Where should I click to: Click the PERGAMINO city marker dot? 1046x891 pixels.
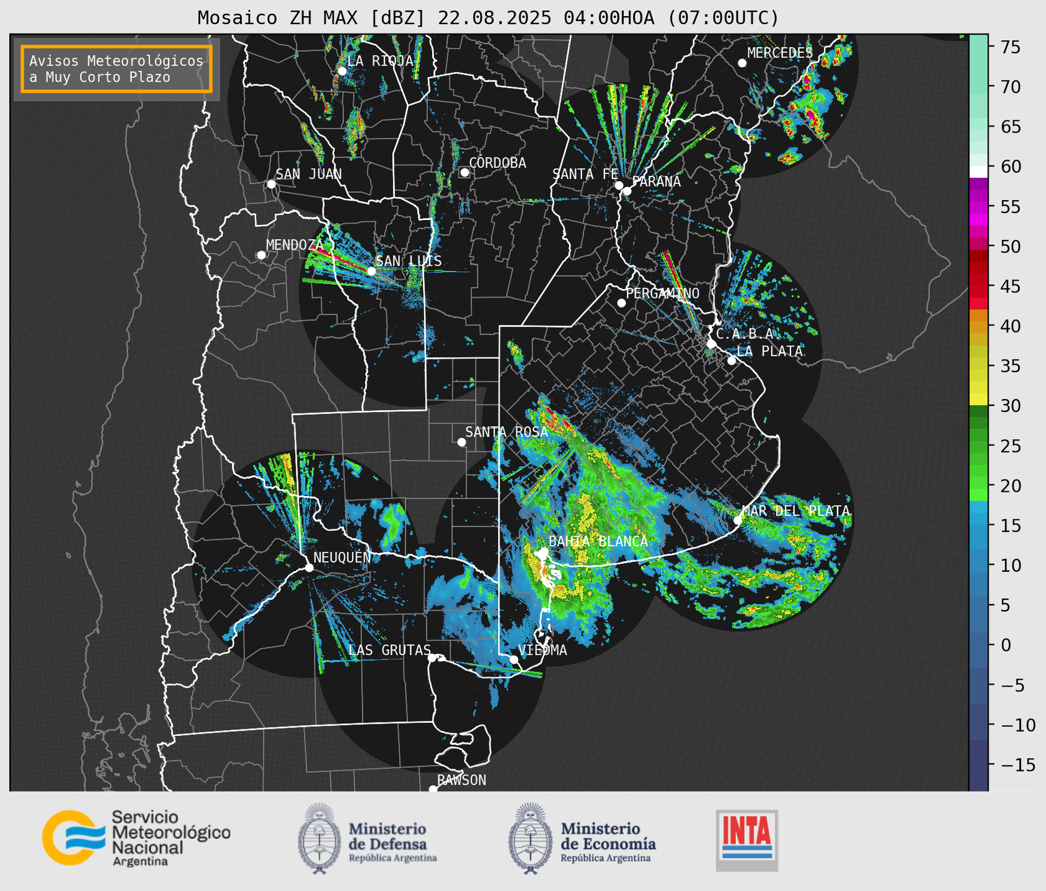click(x=621, y=303)
